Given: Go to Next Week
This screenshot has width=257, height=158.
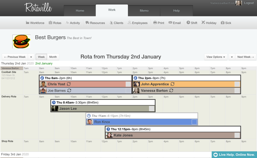Looking at the screenshot, I should 245,57.
